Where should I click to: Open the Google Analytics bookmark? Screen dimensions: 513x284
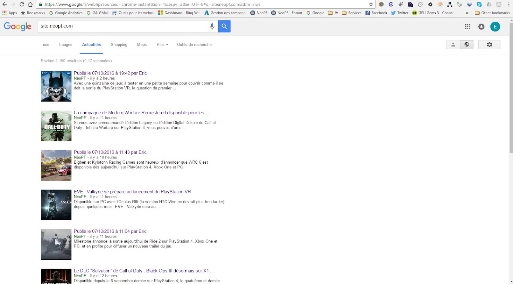coord(66,13)
